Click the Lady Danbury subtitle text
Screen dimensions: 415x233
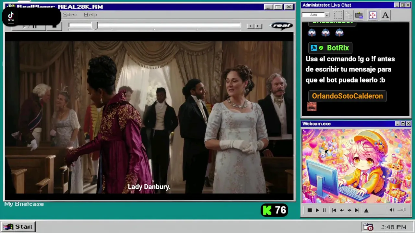click(149, 187)
